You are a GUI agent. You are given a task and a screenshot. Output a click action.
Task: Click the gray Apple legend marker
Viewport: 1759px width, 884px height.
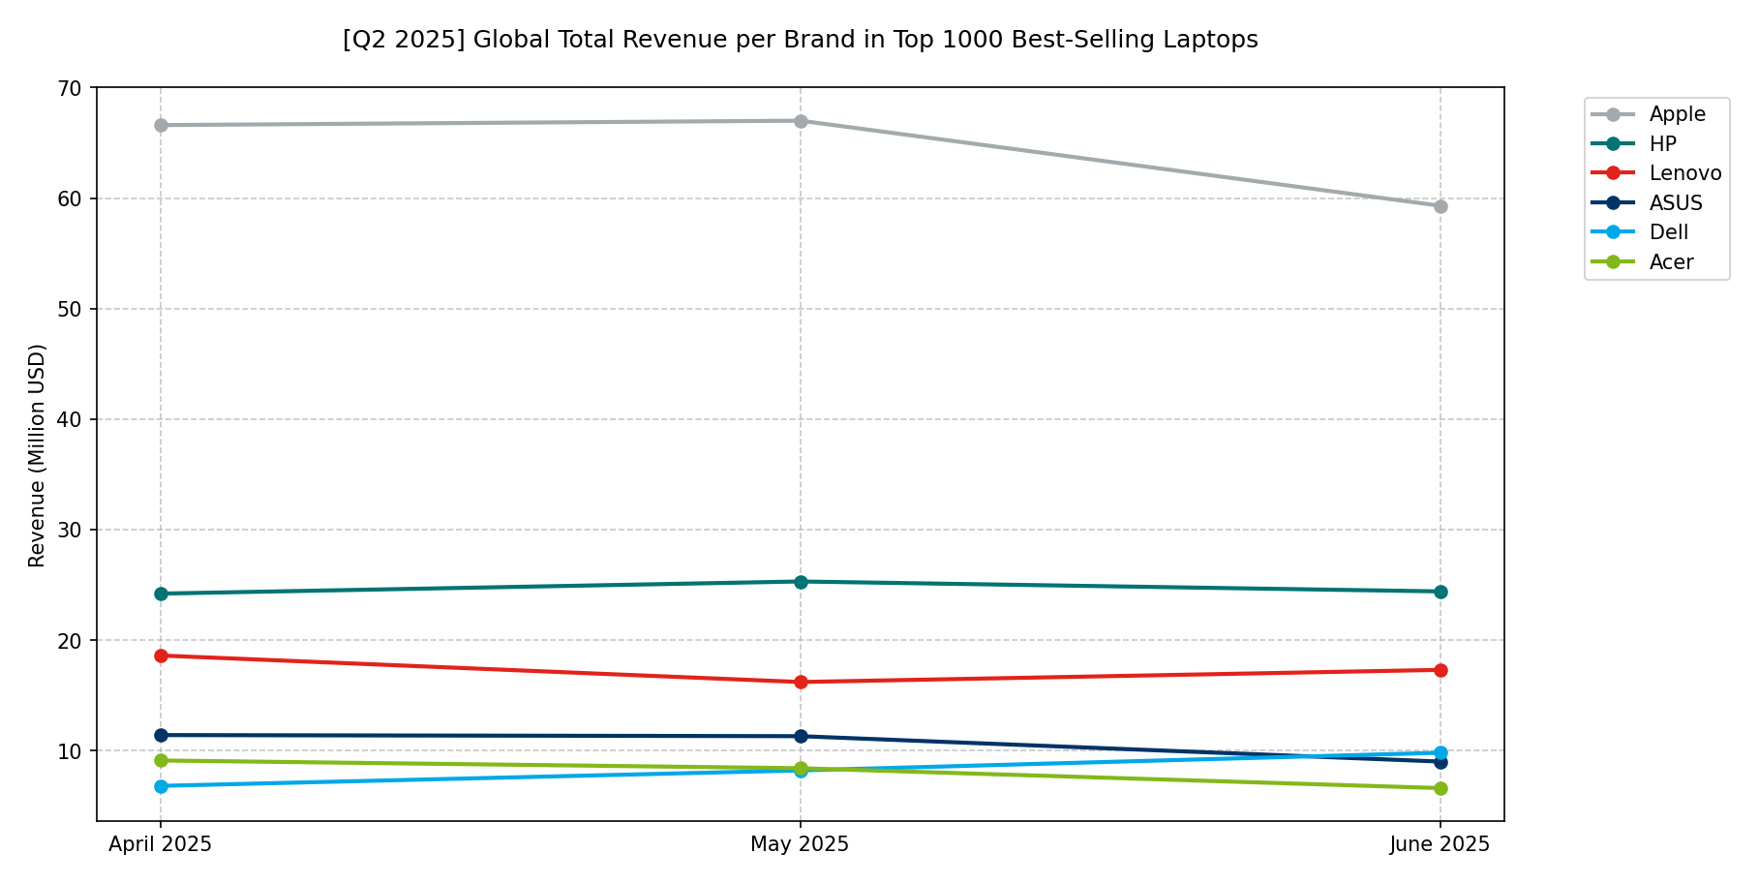pyautogui.click(x=1613, y=114)
